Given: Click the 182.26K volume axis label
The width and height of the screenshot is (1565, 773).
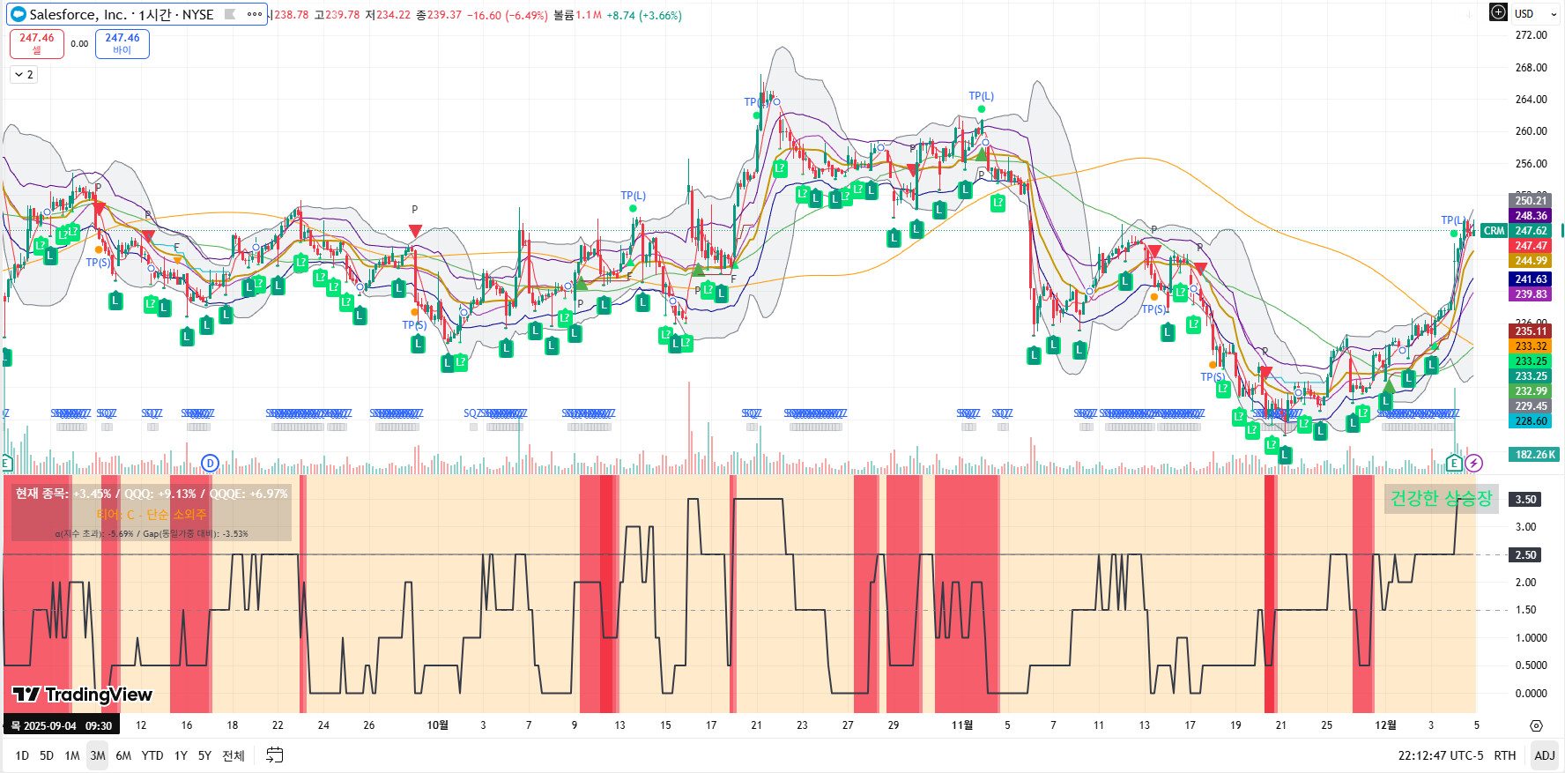Looking at the screenshot, I should coord(1534,455).
